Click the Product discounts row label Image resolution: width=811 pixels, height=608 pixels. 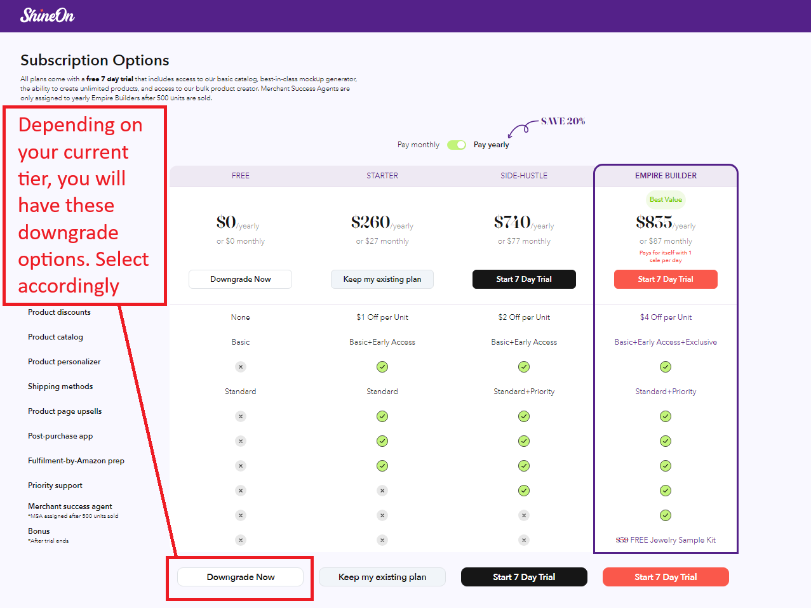pyautogui.click(x=59, y=312)
